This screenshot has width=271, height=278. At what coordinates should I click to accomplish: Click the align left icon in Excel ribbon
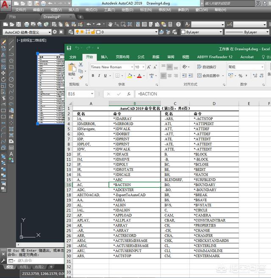163,76
